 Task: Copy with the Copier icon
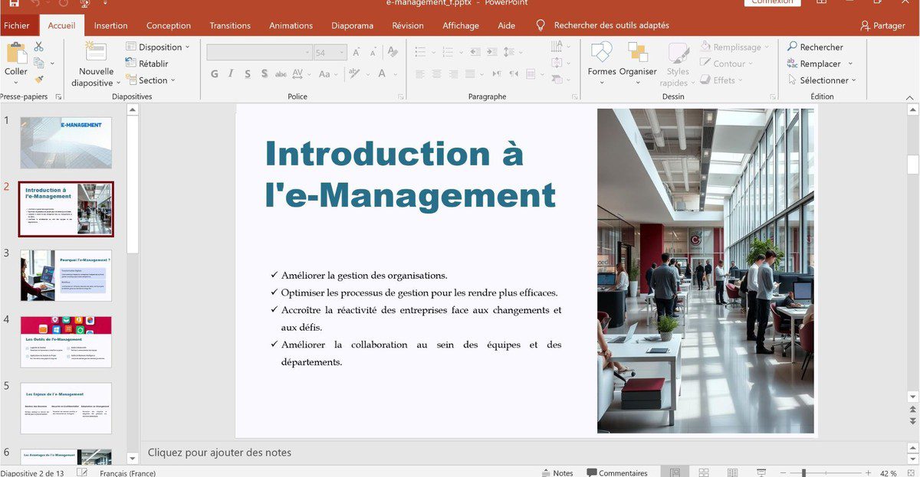[x=39, y=63]
